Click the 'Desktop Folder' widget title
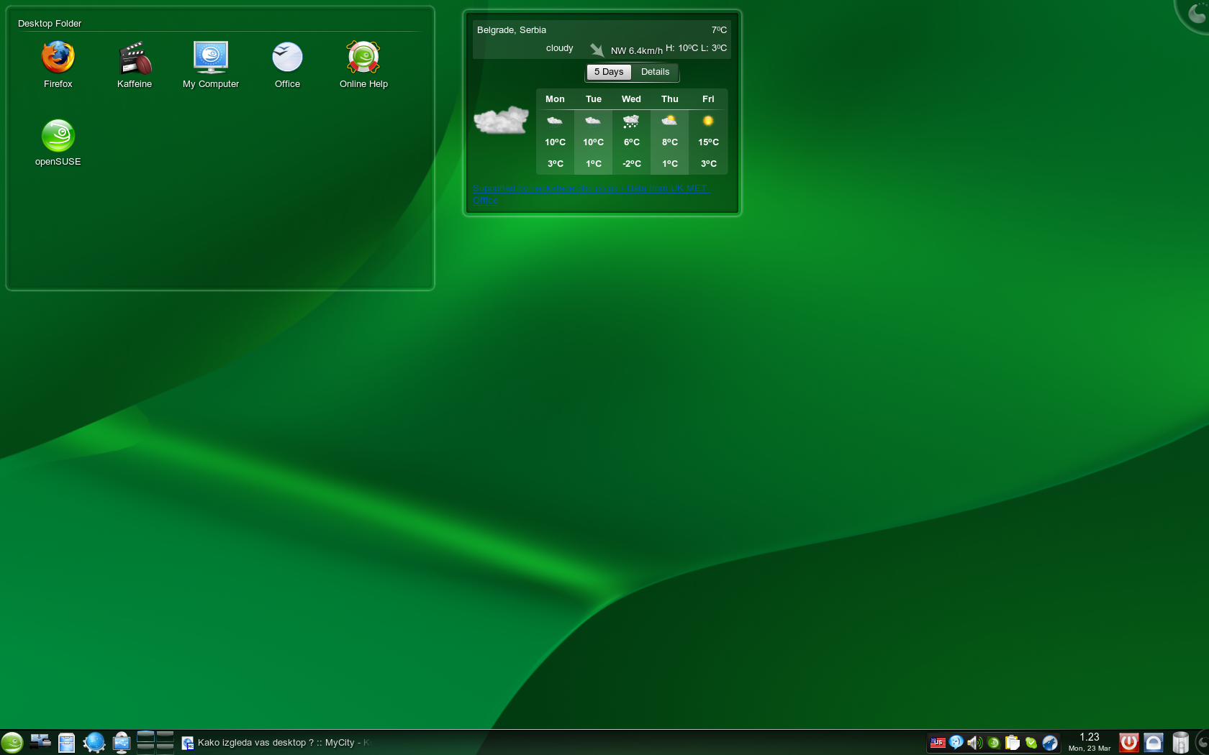1209x755 pixels. tap(50, 24)
